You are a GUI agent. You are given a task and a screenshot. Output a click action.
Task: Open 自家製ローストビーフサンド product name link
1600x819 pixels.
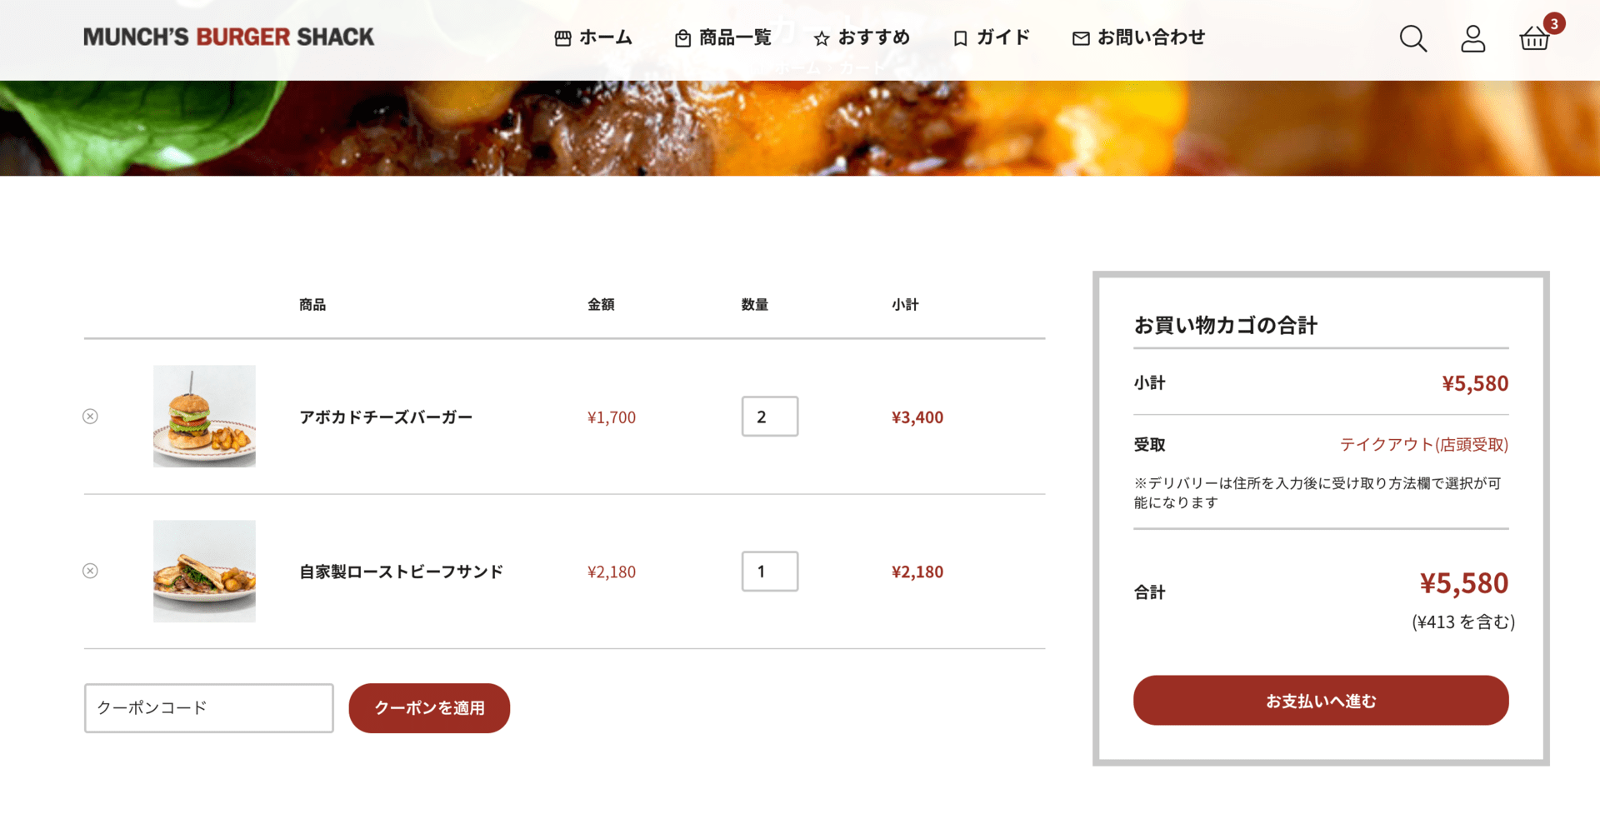(401, 572)
